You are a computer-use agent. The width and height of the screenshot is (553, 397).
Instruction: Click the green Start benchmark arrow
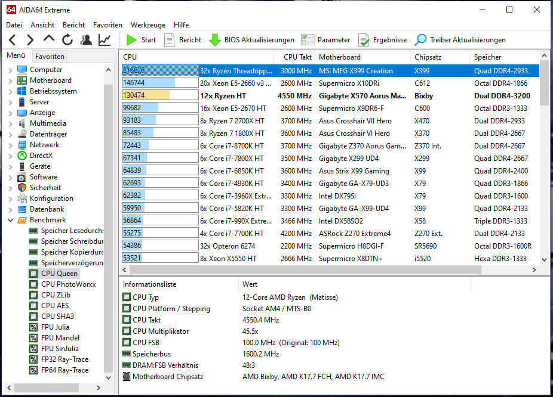tap(131, 40)
